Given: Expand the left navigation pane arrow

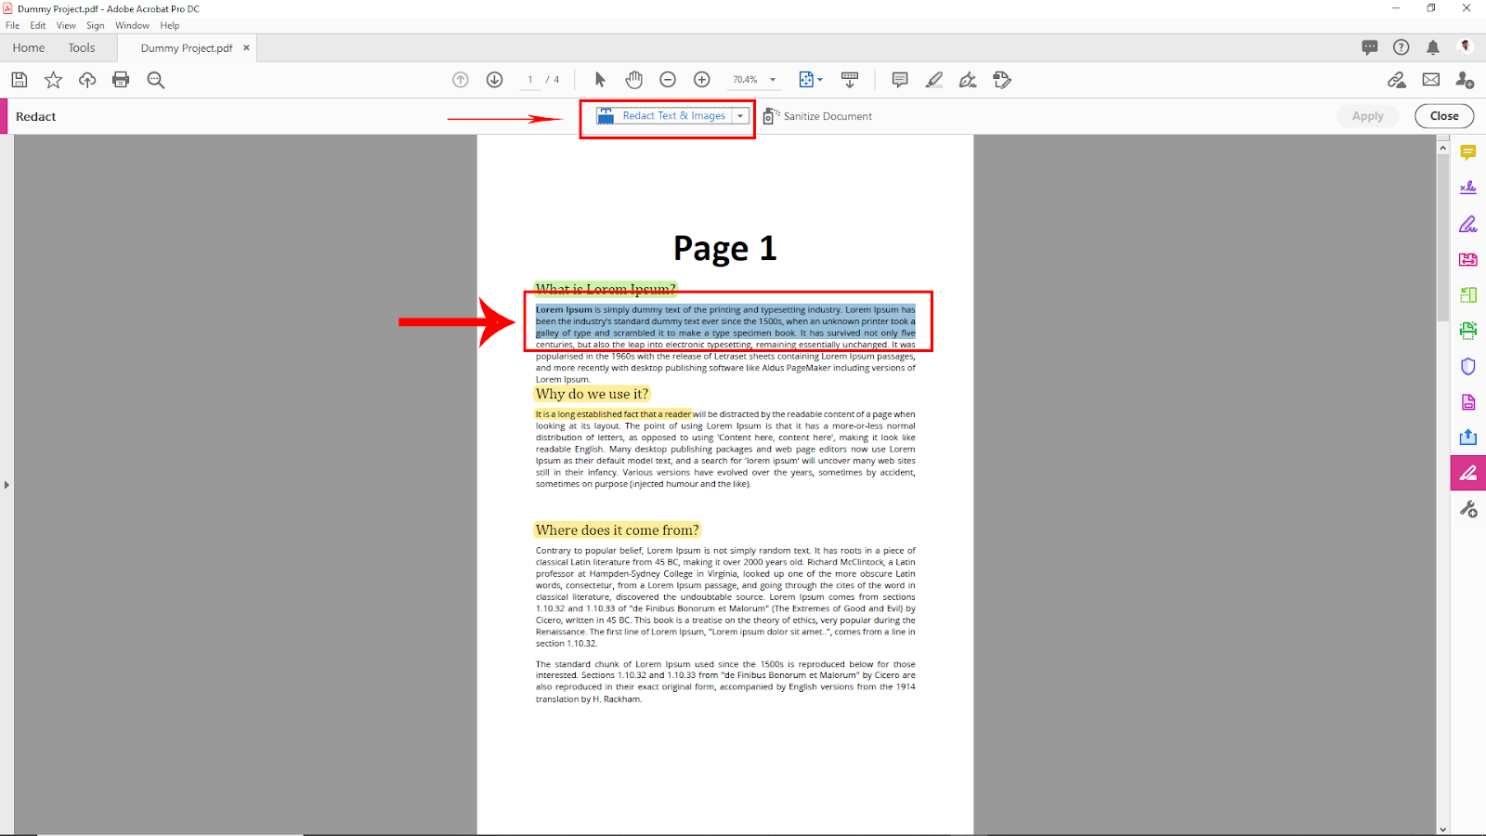Looking at the screenshot, I should [x=7, y=485].
